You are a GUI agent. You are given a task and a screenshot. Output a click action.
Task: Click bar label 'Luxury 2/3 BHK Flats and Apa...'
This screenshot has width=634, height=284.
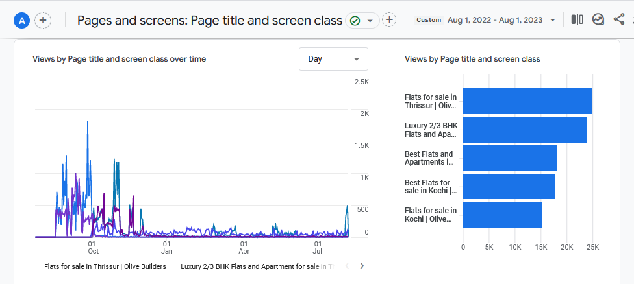(x=431, y=130)
